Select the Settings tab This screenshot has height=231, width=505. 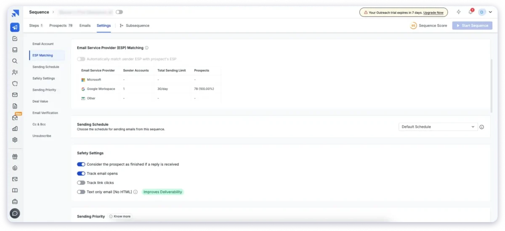click(x=104, y=26)
